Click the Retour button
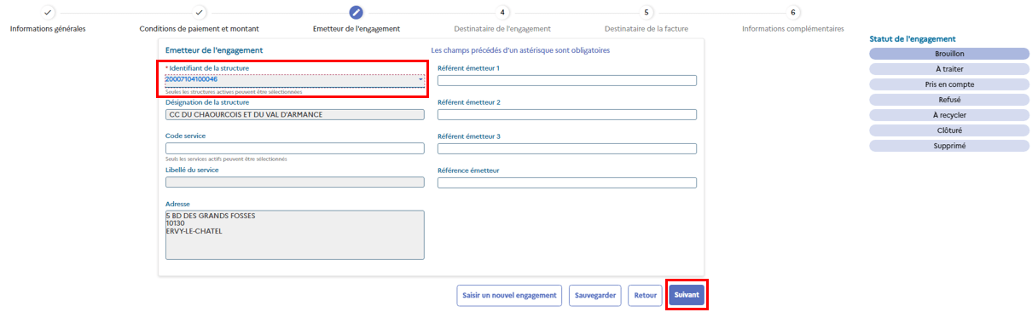The width and height of the screenshot is (1032, 318). (x=646, y=296)
